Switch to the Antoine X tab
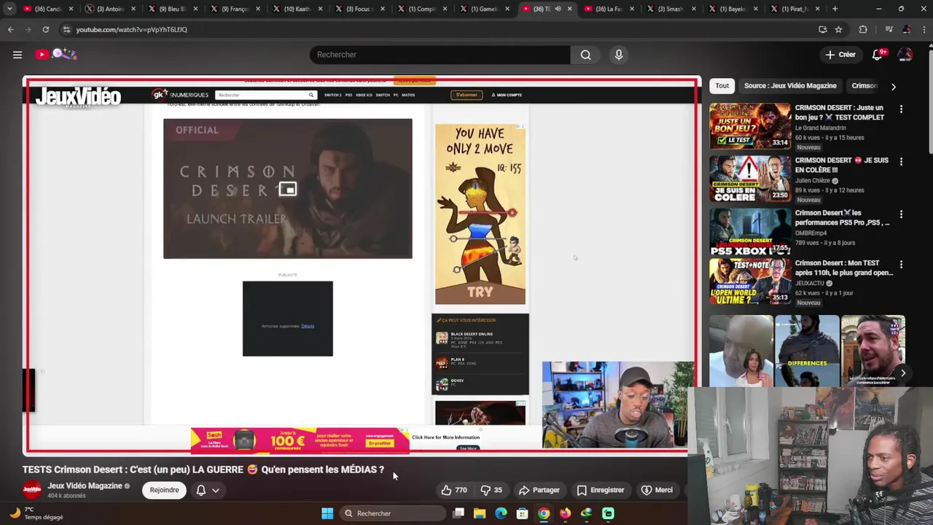This screenshot has width=933, height=525. (x=110, y=9)
